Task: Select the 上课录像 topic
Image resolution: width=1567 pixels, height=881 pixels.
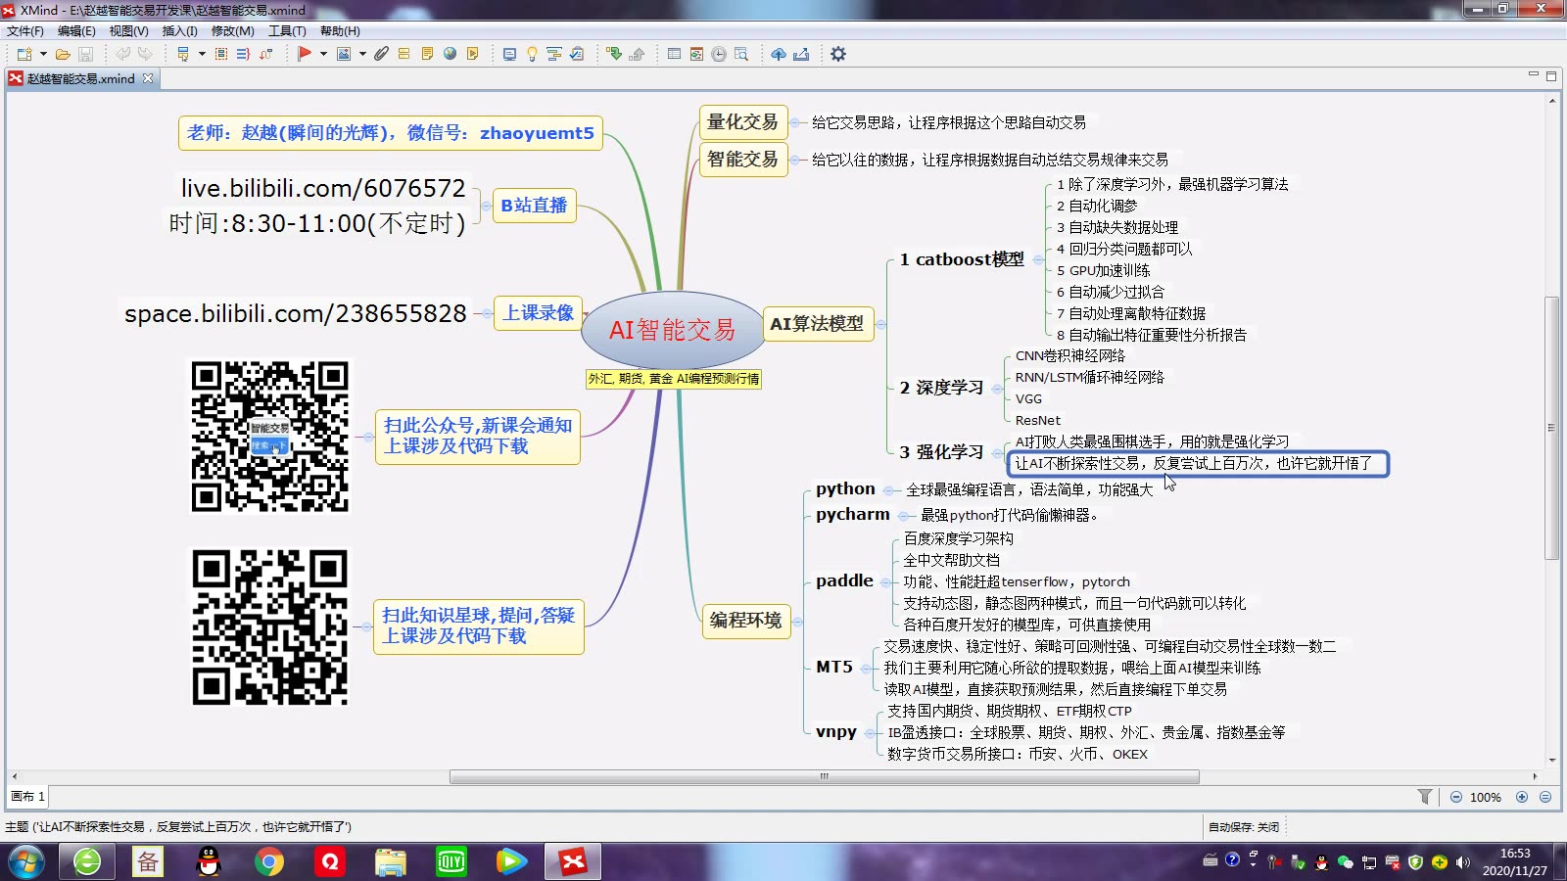Action: coord(539,313)
